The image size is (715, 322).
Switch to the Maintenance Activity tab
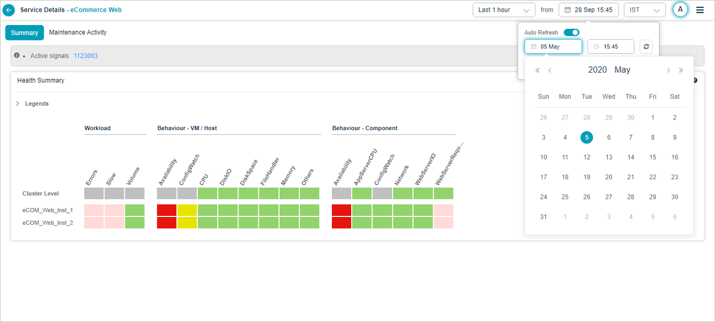coord(78,33)
